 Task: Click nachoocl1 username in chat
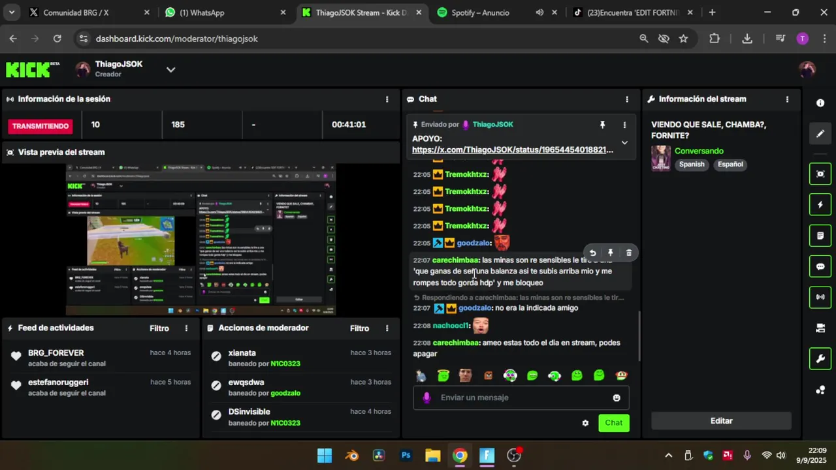451,326
